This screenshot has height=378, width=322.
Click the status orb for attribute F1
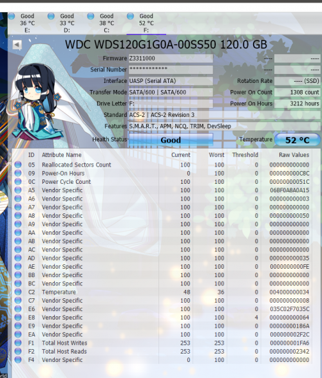(18, 343)
